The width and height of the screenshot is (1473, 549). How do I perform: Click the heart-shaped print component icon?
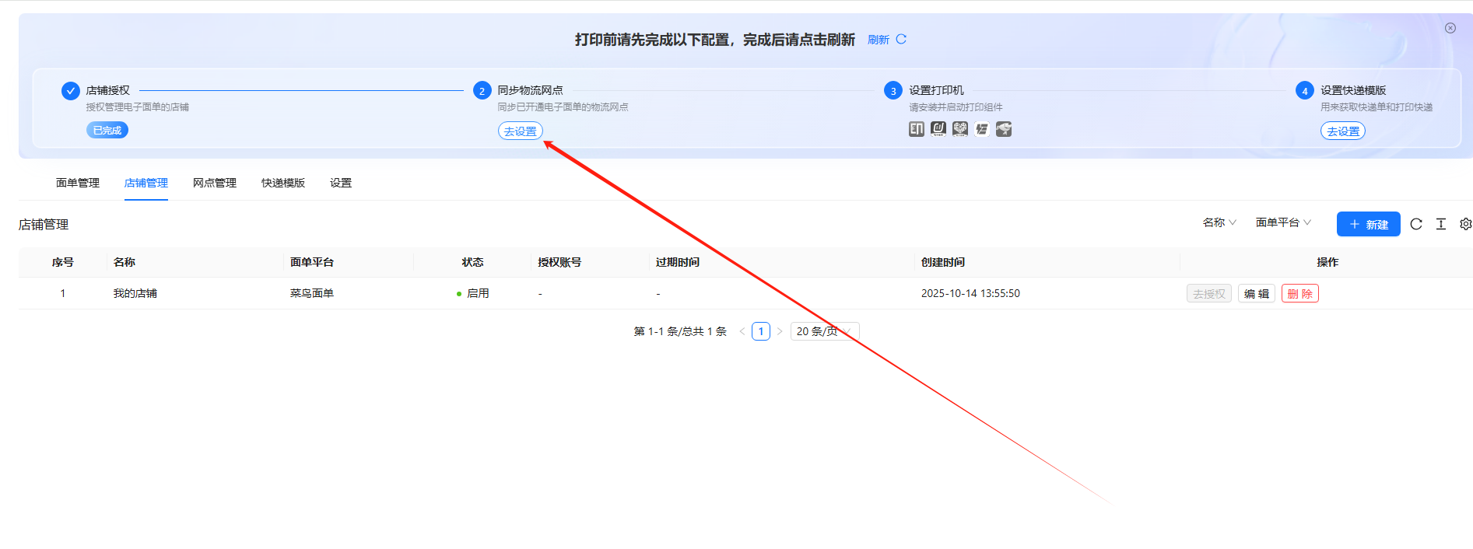(960, 129)
